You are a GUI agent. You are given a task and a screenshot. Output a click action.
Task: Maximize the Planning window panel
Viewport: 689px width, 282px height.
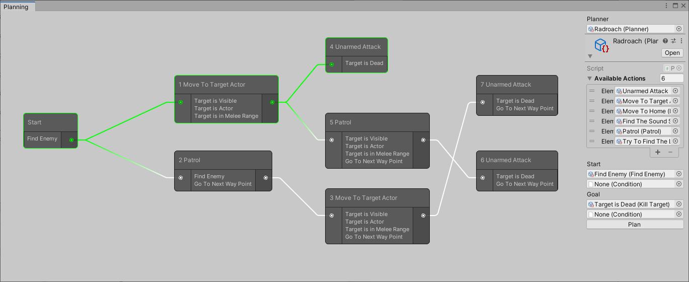tap(675, 6)
